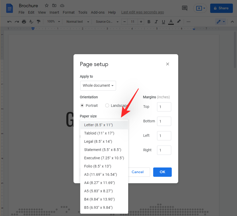The image size is (237, 216).
Task: Toggle bold text formatting
Action: coord(149,22)
